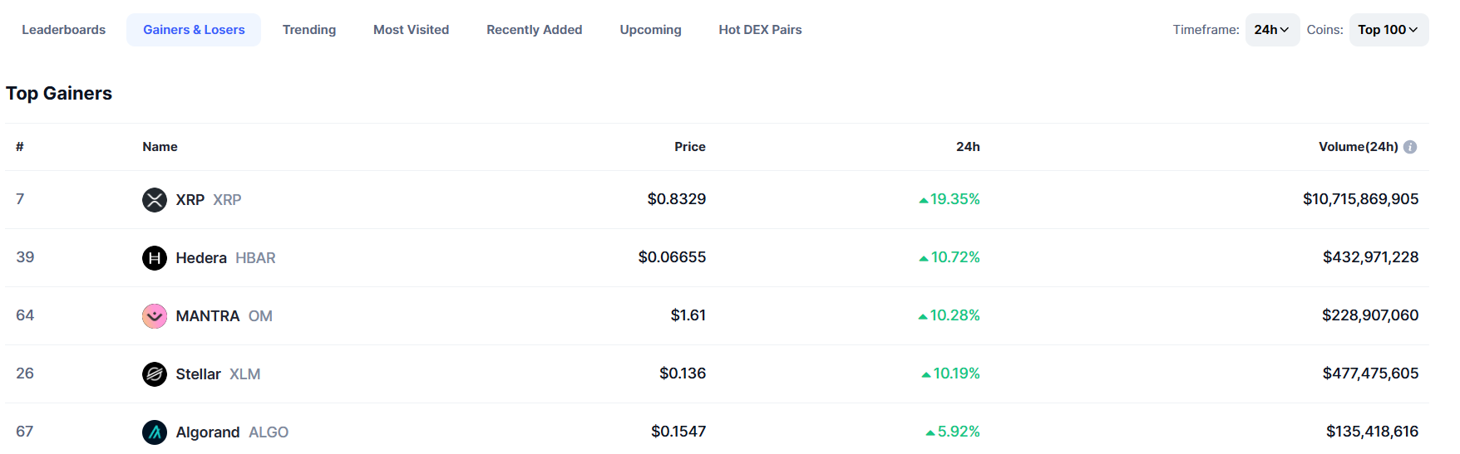
Task: Sort by the Price column header
Action: tap(690, 147)
